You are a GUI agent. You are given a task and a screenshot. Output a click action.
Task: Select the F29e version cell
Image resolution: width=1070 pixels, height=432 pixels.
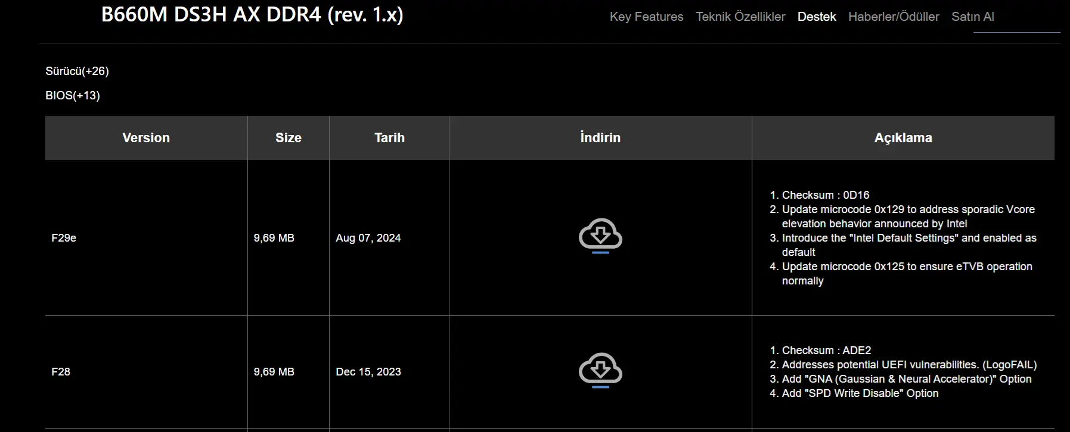[146, 237]
